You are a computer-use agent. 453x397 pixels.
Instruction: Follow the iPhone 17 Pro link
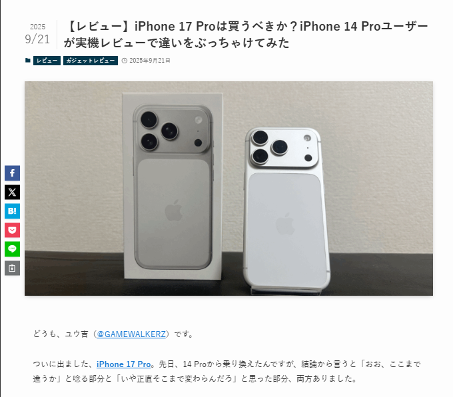[124, 364]
